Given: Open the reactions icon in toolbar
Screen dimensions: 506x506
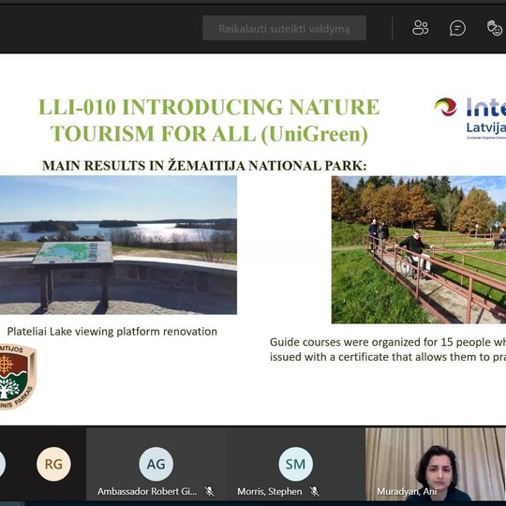Looking at the screenshot, I should [x=496, y=28].
